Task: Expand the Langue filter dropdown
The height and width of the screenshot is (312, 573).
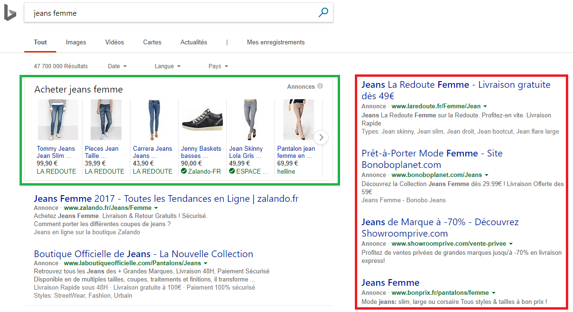Action: point(168,66)
